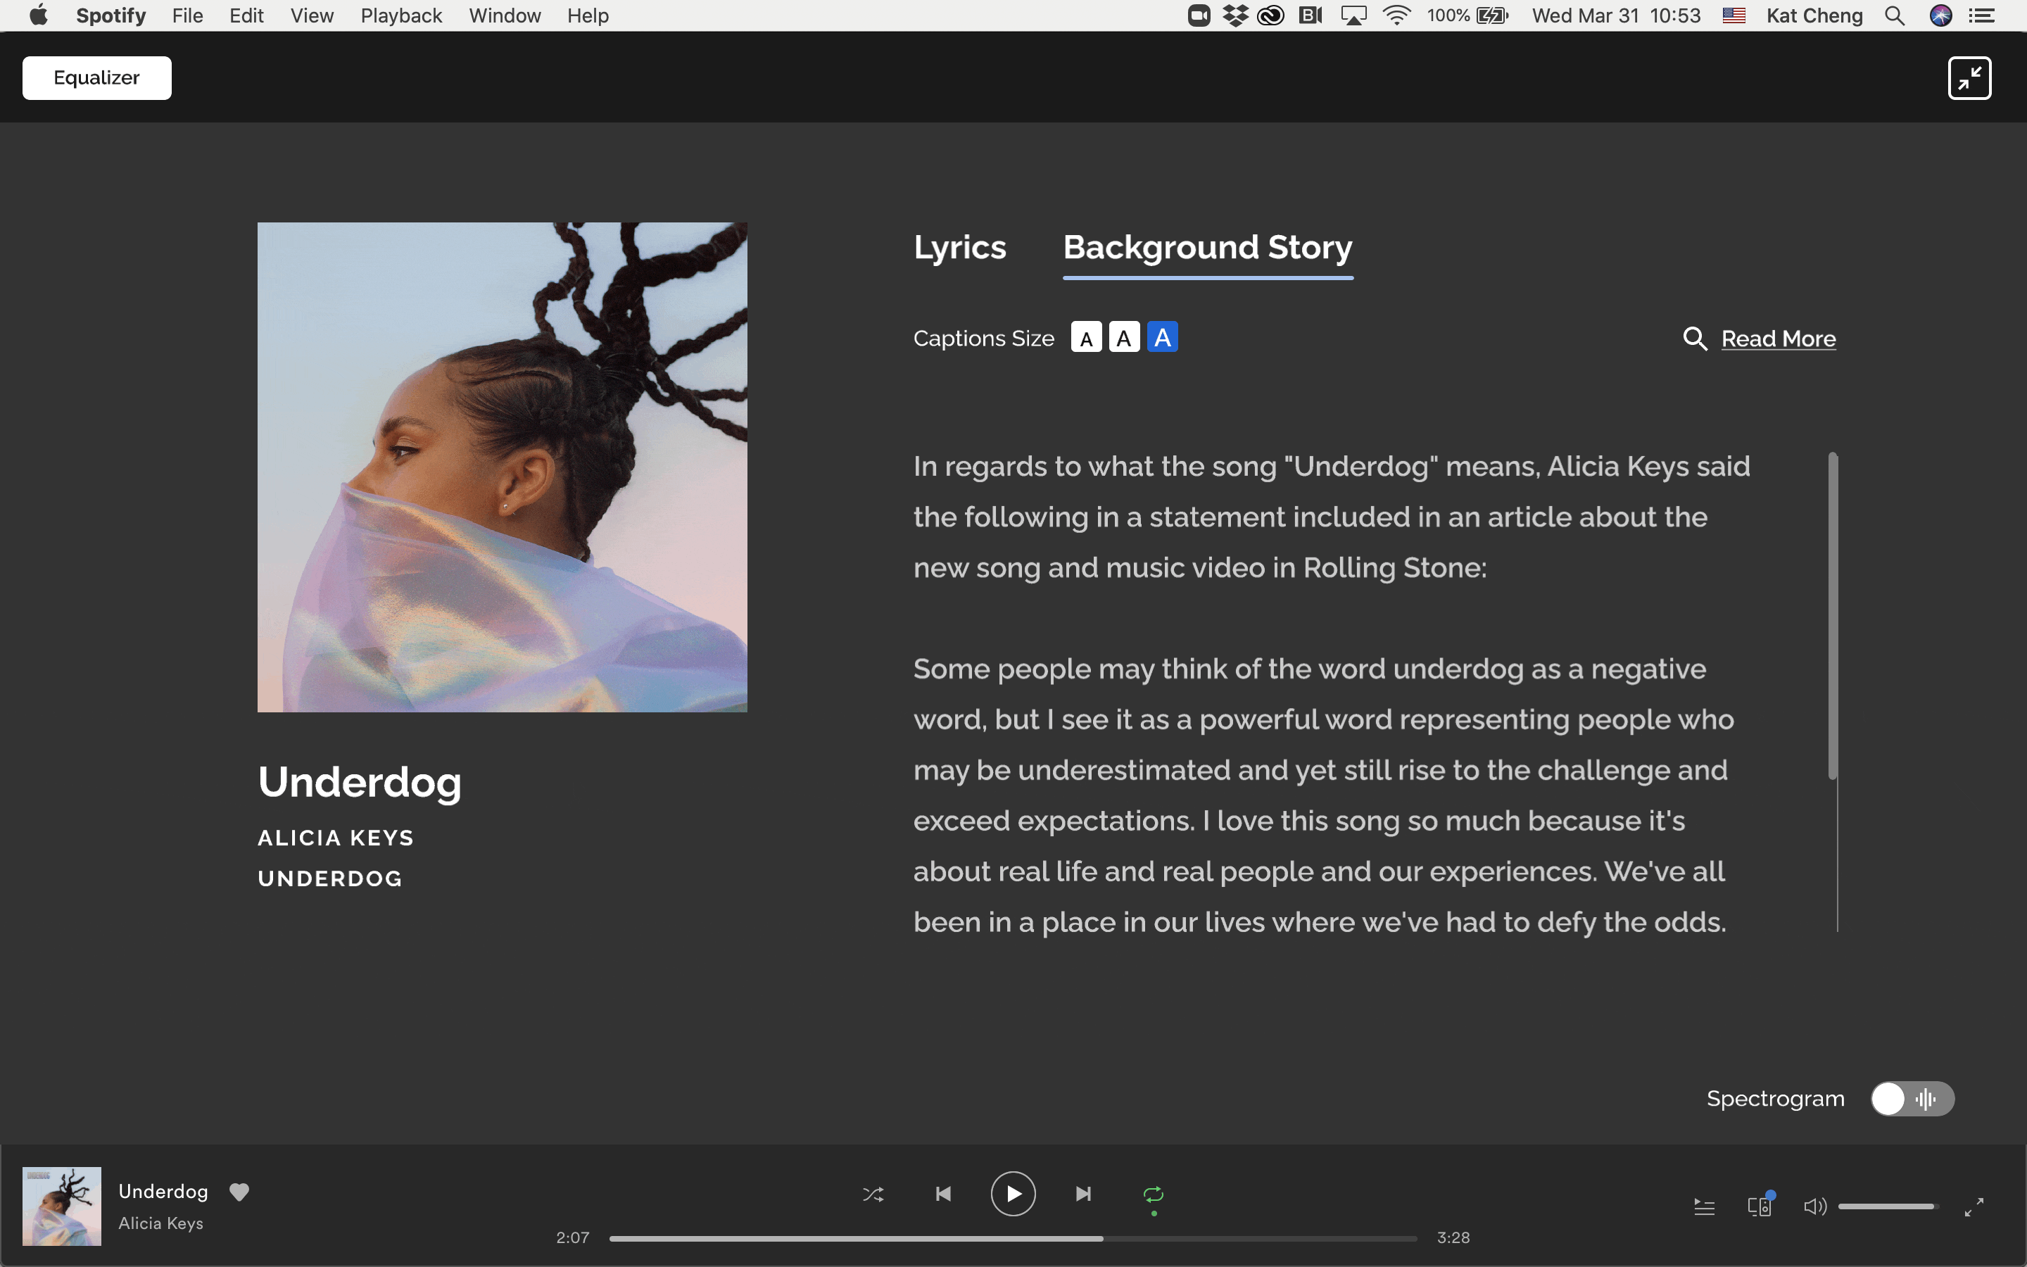This screenshot has width=2027, height=1267.
Task: Open the US flag input source menu
Action: tap(1734, 15)
